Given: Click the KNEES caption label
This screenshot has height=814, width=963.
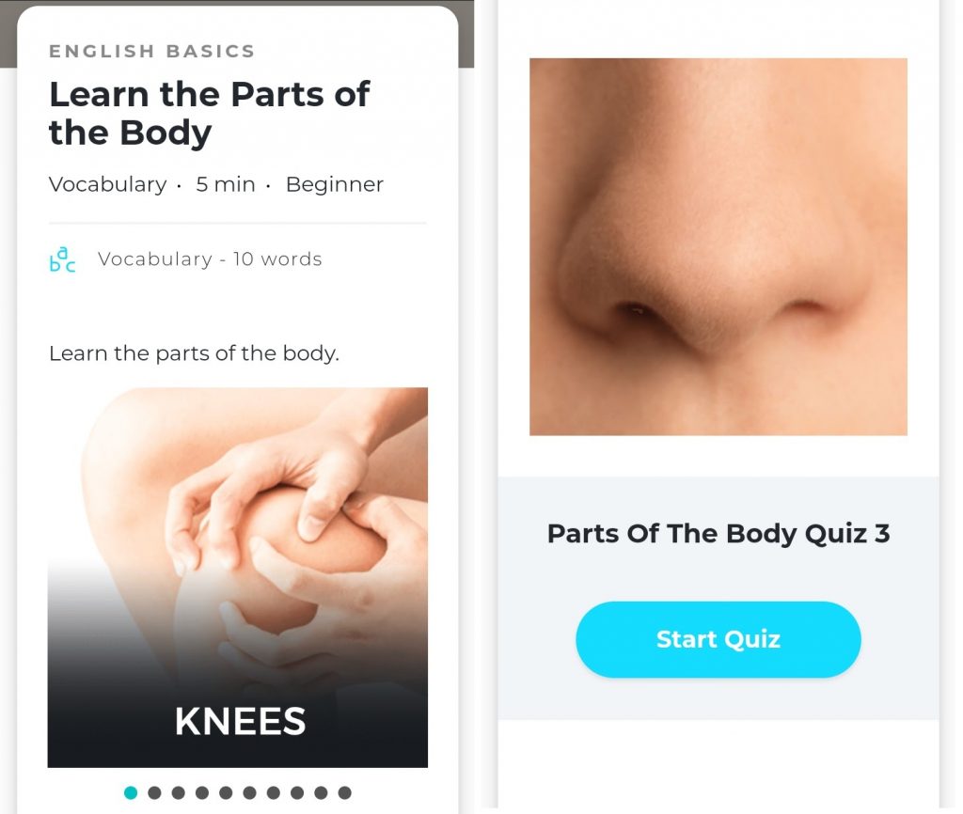Looking at the screenshot, I should click(x=240, y=721).
